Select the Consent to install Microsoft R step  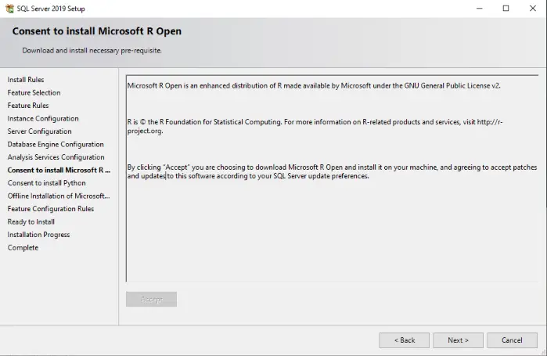(59, 170)
